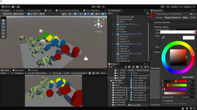Screen dimensions: 197x110
Task: Open the Shader Graphs dropdown
Action: click(173, 18)
